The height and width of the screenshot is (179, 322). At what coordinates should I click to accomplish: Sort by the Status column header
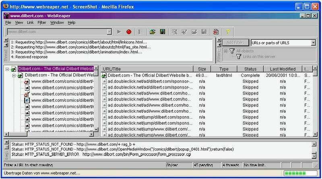(x=250, y=69)
